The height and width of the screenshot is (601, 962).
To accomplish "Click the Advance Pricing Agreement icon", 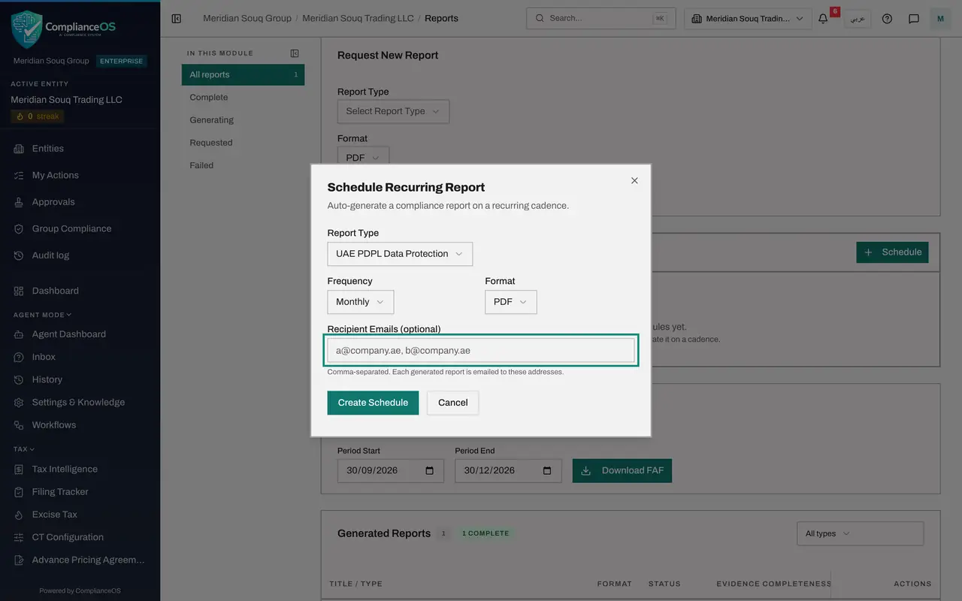I will (x=19, y=560).
